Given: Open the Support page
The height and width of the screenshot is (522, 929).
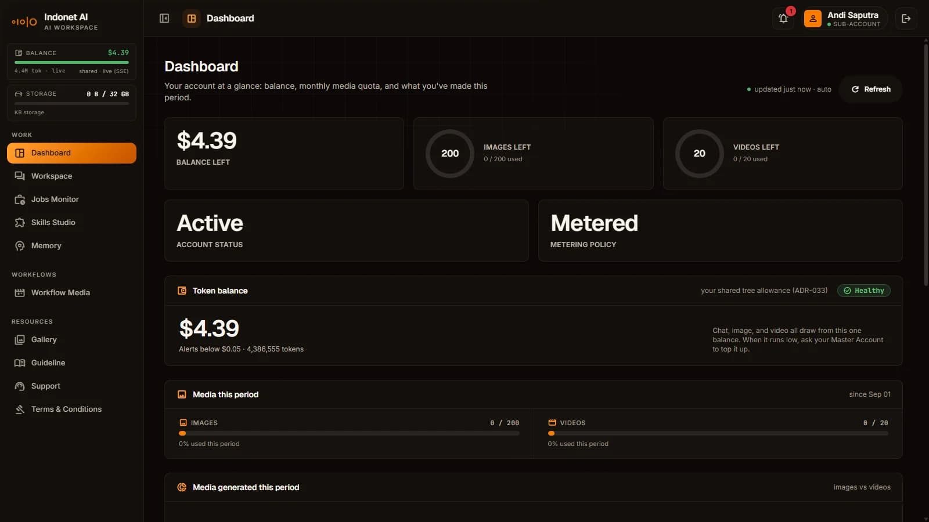Looking at the screenshot, I should click(71, 386).
